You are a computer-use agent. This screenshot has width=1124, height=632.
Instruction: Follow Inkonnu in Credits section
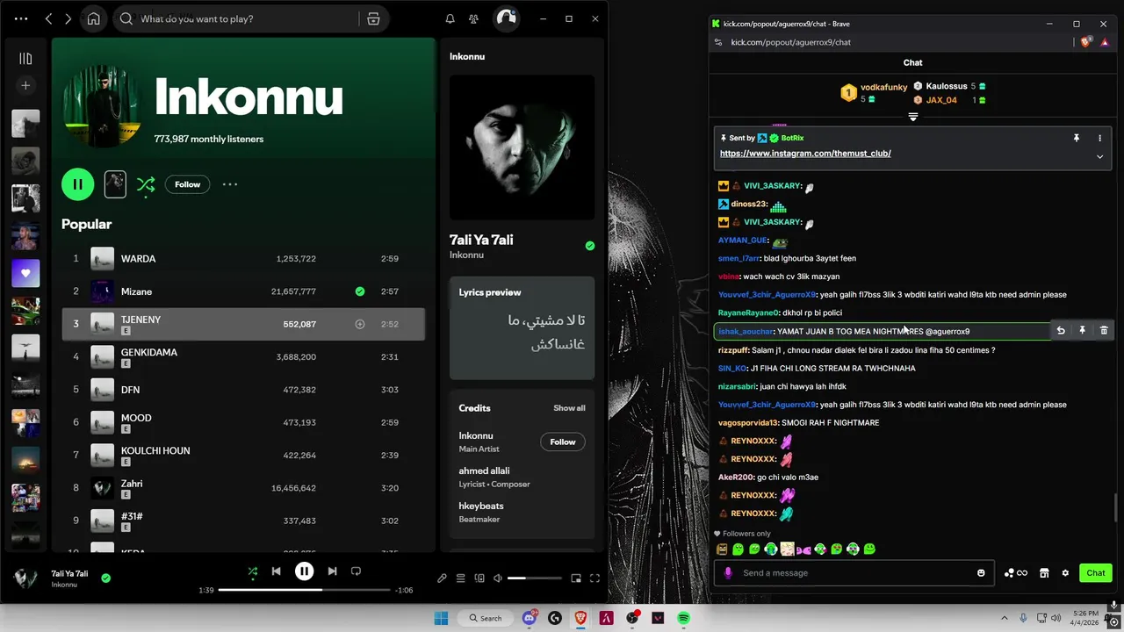[x=563, y=442]
